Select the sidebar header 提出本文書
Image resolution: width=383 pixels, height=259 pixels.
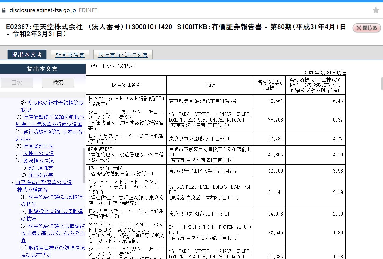pyautogui.click(x=43, y=69)
